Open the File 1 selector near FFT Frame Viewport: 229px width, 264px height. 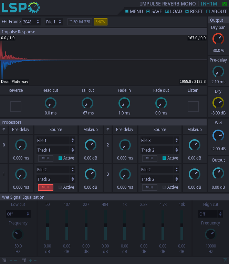point(54,22)
